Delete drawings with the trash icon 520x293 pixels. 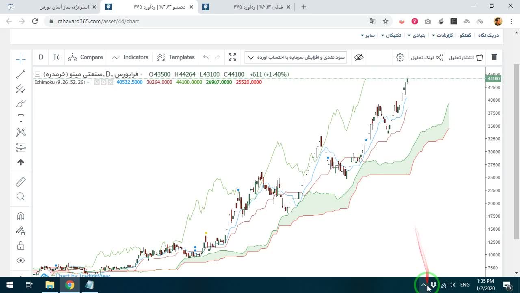pos(494,57)
